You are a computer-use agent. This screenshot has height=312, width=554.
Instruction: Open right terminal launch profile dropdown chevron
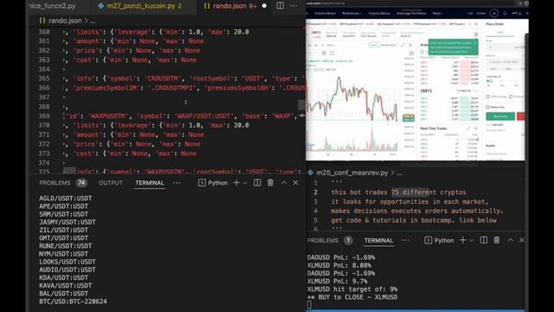pyautogui.click(x=471, y=241)
